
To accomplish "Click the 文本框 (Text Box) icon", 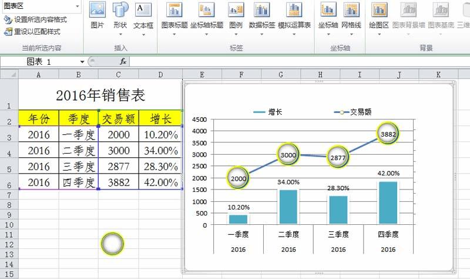I will click(143, 10).
